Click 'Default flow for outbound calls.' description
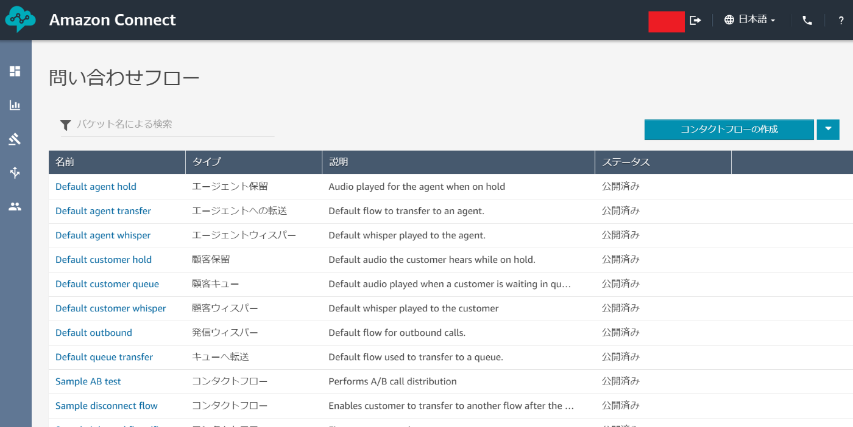The width and height of the screenshot is (853, 427). pyautogui.click(x=397, y=333)
